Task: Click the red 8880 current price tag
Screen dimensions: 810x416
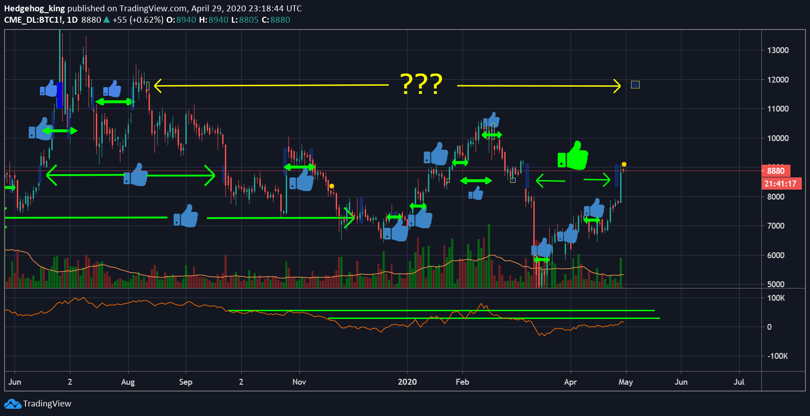Action: 776,171
